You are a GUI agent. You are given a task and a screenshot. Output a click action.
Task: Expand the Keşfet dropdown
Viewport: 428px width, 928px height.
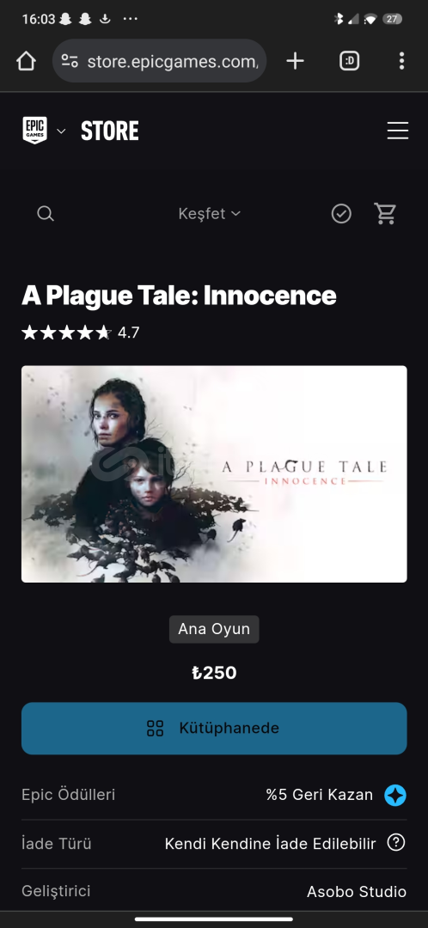coord(210,214)
